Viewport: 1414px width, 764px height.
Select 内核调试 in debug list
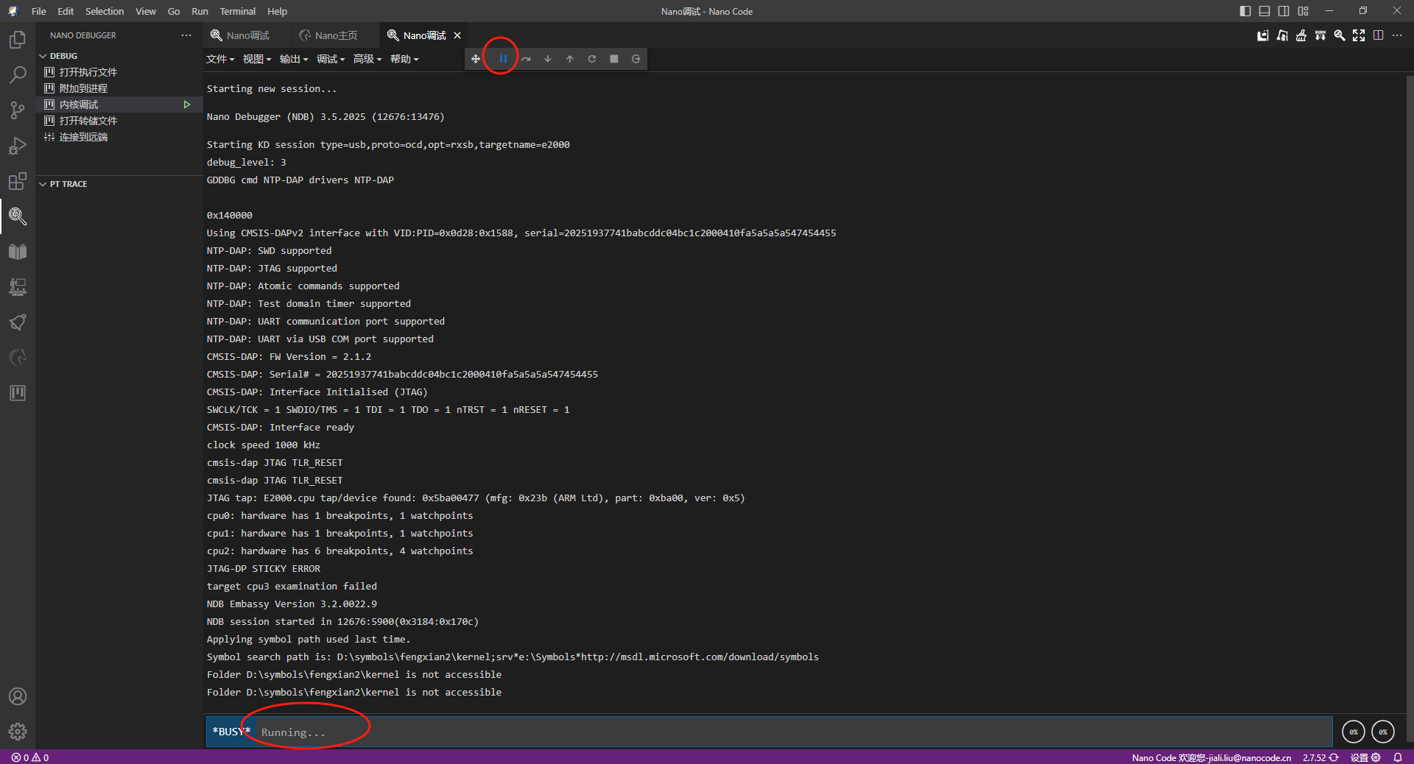click(x=118, y=105)
